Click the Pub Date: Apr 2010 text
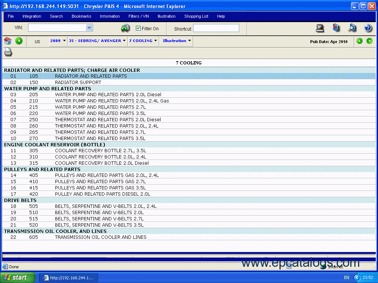Screen dimensions: 378x283 pyautogui.click(x=329, y=42)
